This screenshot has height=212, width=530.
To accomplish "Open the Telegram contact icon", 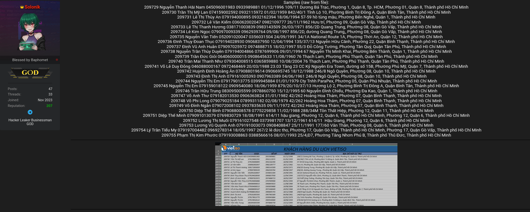I will click(x=30, y=112).
